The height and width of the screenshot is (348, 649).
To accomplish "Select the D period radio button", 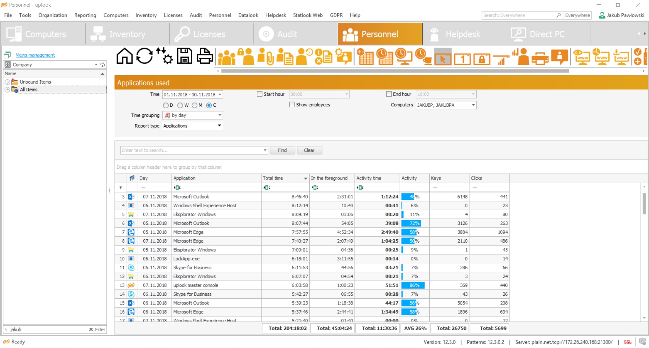I will pos(166,105).
